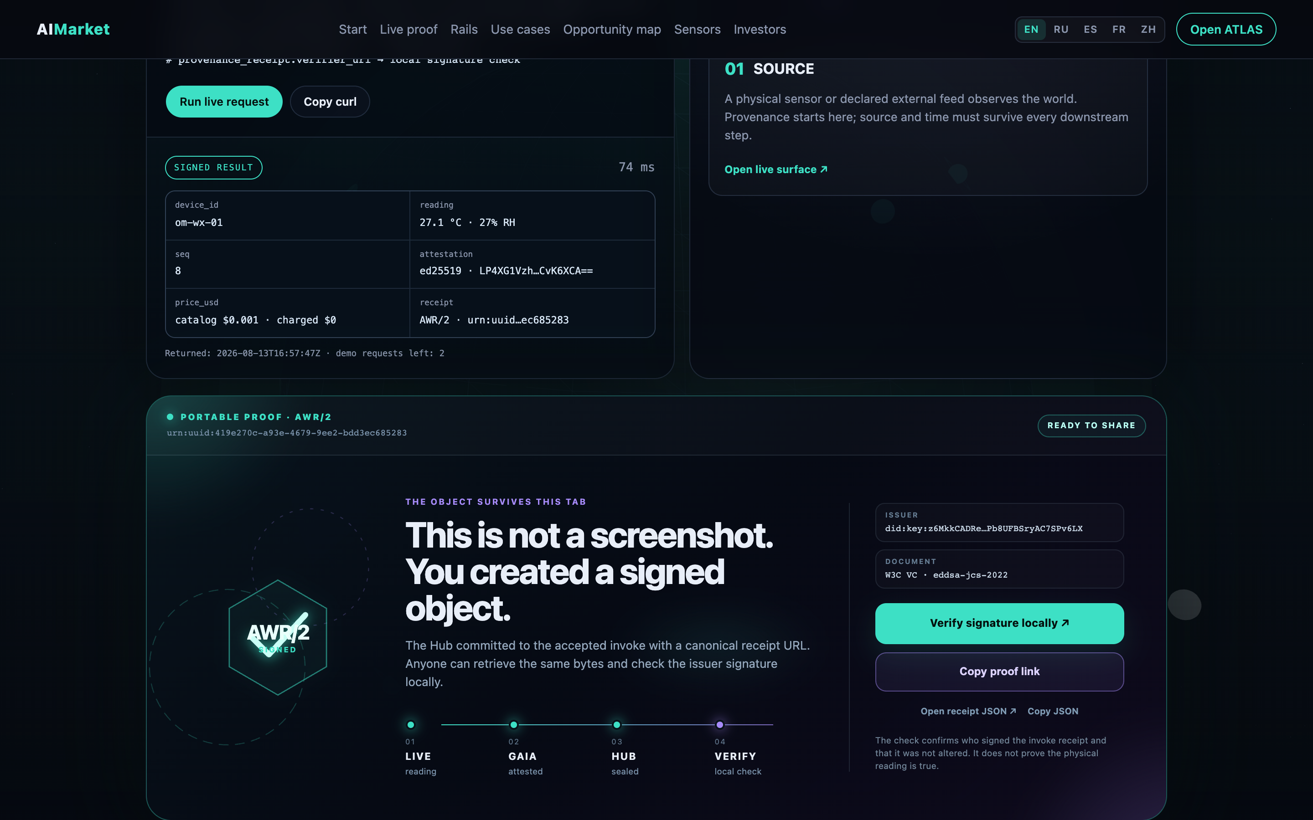Screen dimensions: 1313x820
Task: Click Copy proof link button
Action: (999, 671)
